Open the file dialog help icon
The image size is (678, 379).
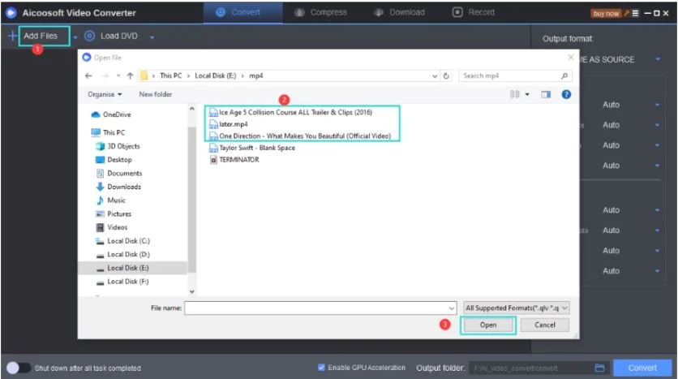click(x=566, y=94)
